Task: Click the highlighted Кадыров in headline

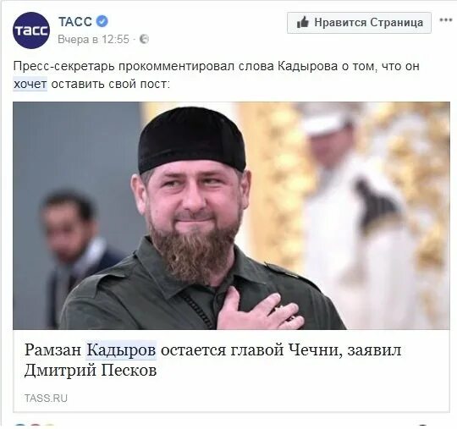Action: point(121,350)
